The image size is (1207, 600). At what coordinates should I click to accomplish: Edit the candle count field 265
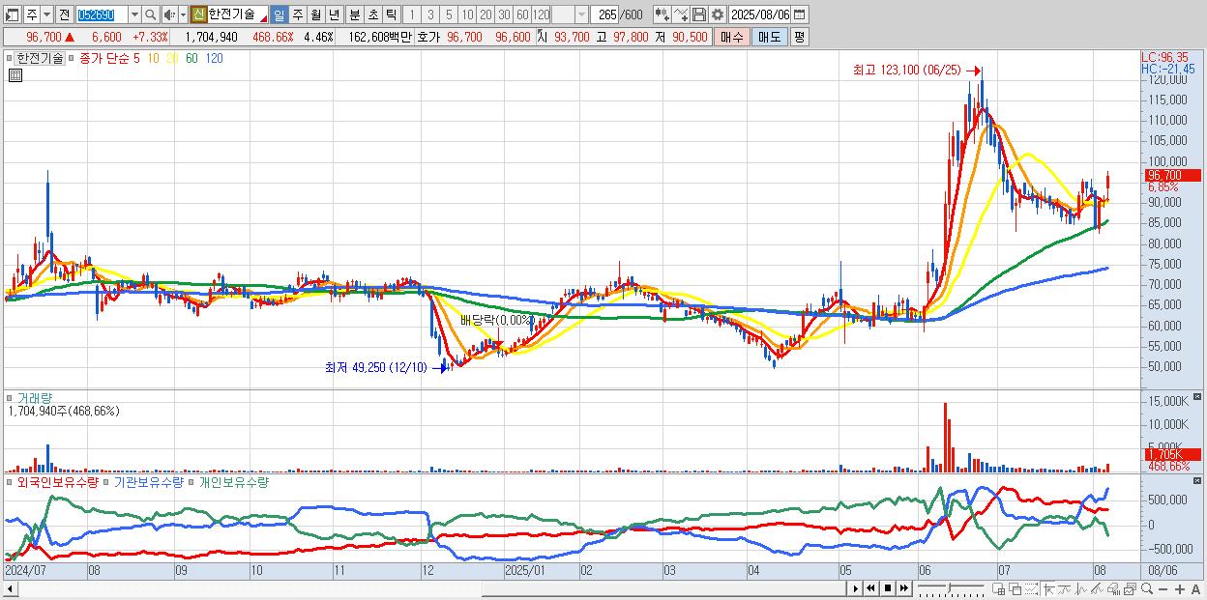(x=604, y=14)
